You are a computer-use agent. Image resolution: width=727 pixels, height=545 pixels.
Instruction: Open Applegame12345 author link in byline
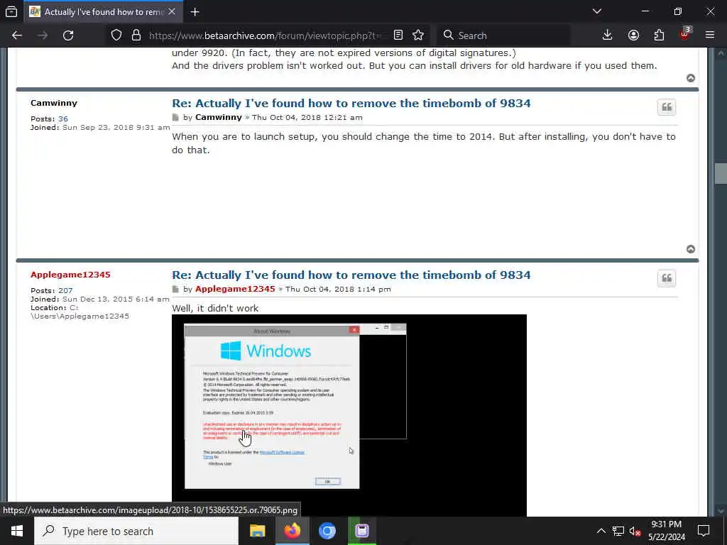click(235, 289)
